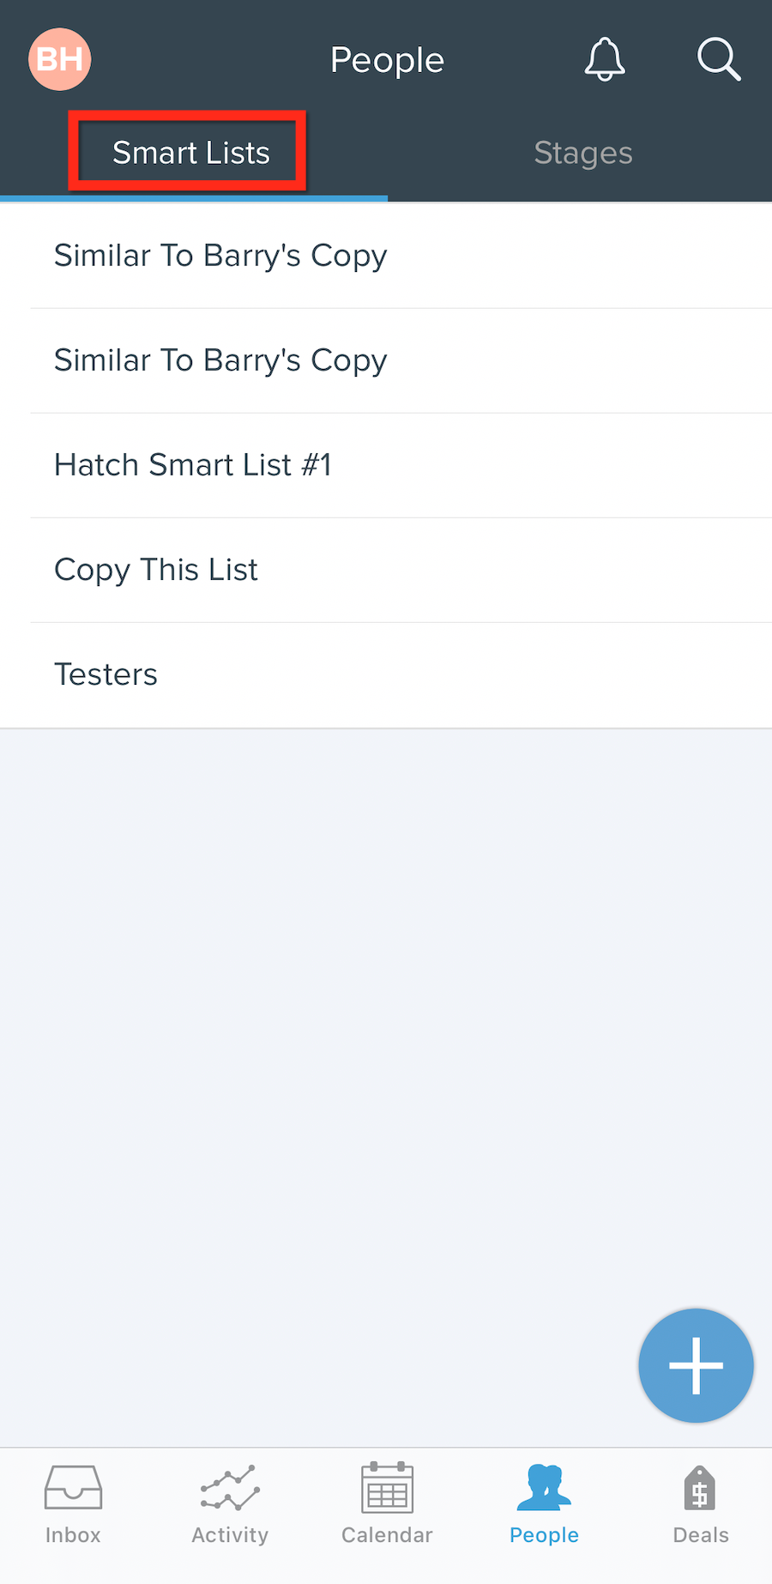Open the BH profile avatar
Image resolution: width=772 pixels, height=1584 pixels.
60,59
